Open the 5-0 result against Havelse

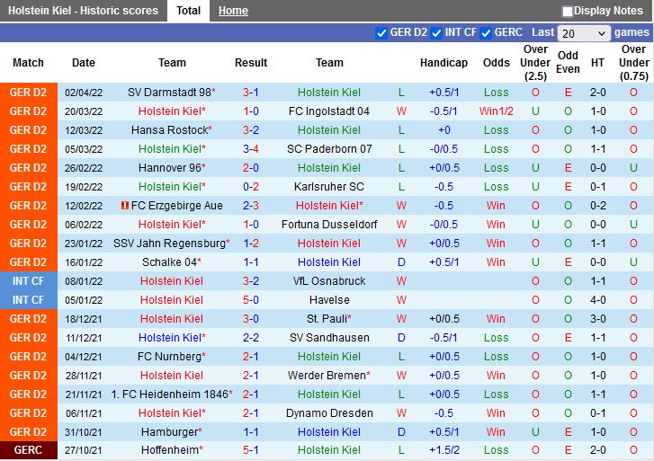tap(251, 300)
